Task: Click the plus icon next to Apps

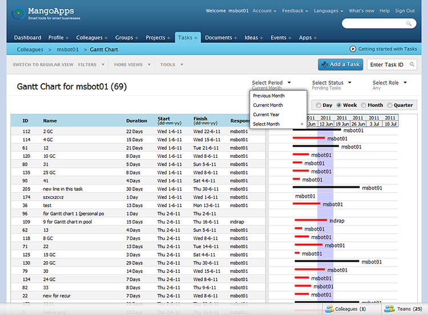Action: pos(315,38)
